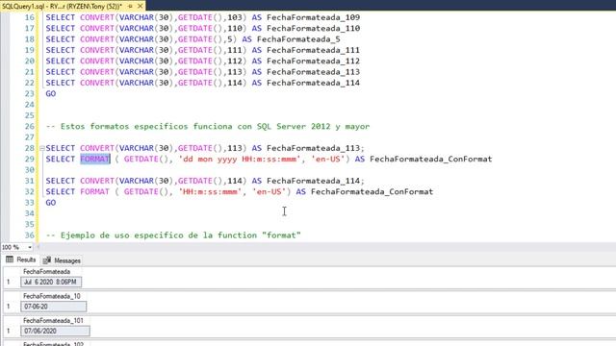616x346 pixels.
Task: Click FechaFormateada_ConFormat alias on line 29
Action: [x=431, y=159]
